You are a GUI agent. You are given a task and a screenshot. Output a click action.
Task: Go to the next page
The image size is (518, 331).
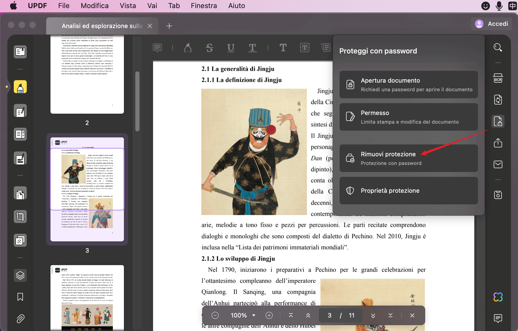373,315
